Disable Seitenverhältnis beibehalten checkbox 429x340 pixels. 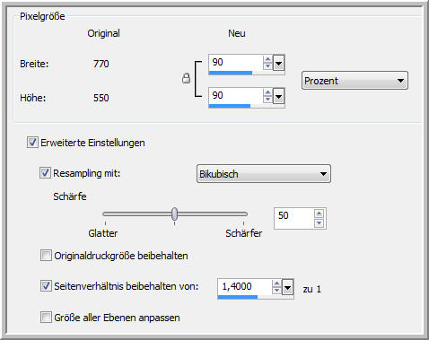(46, 286)
